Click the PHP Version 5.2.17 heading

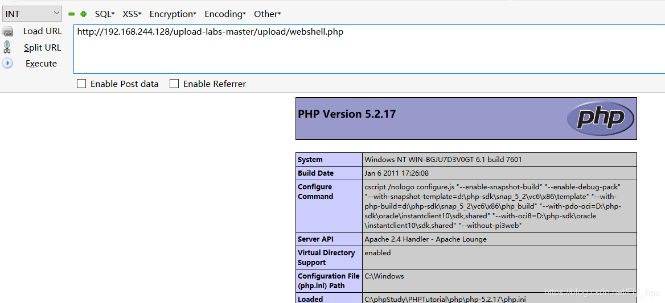347,114
